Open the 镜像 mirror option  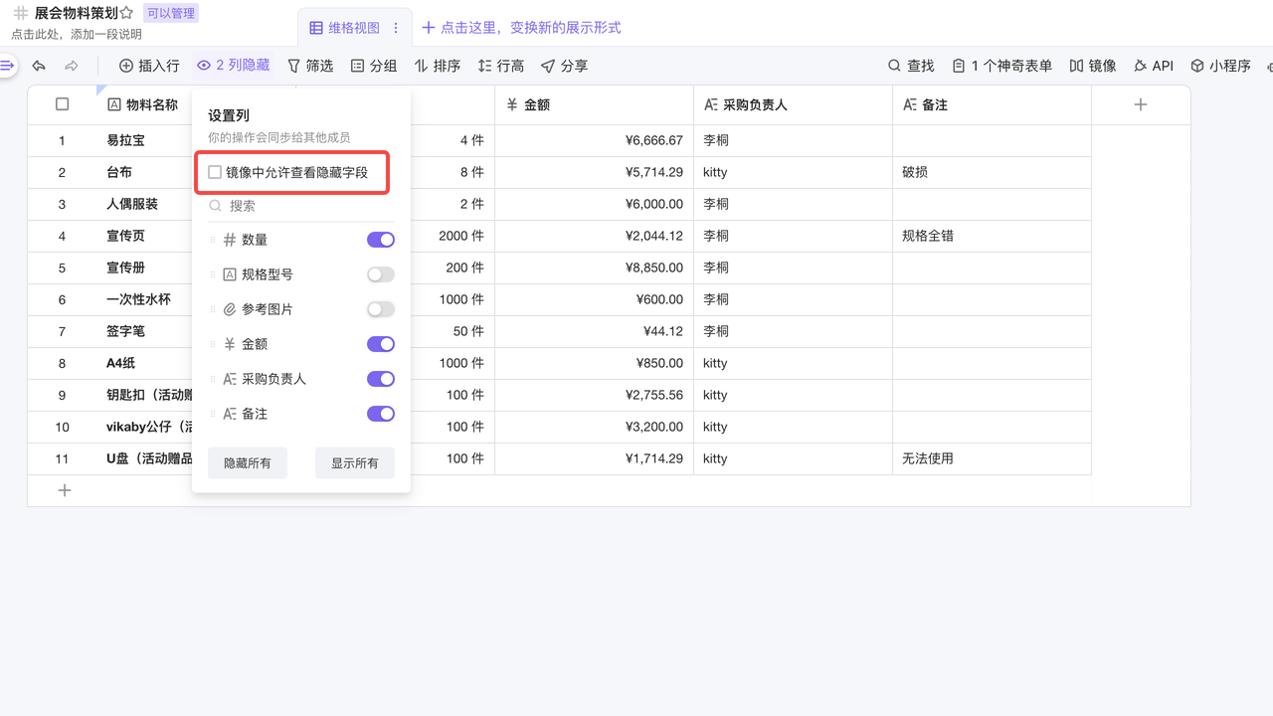click(x=1092, y=66)
